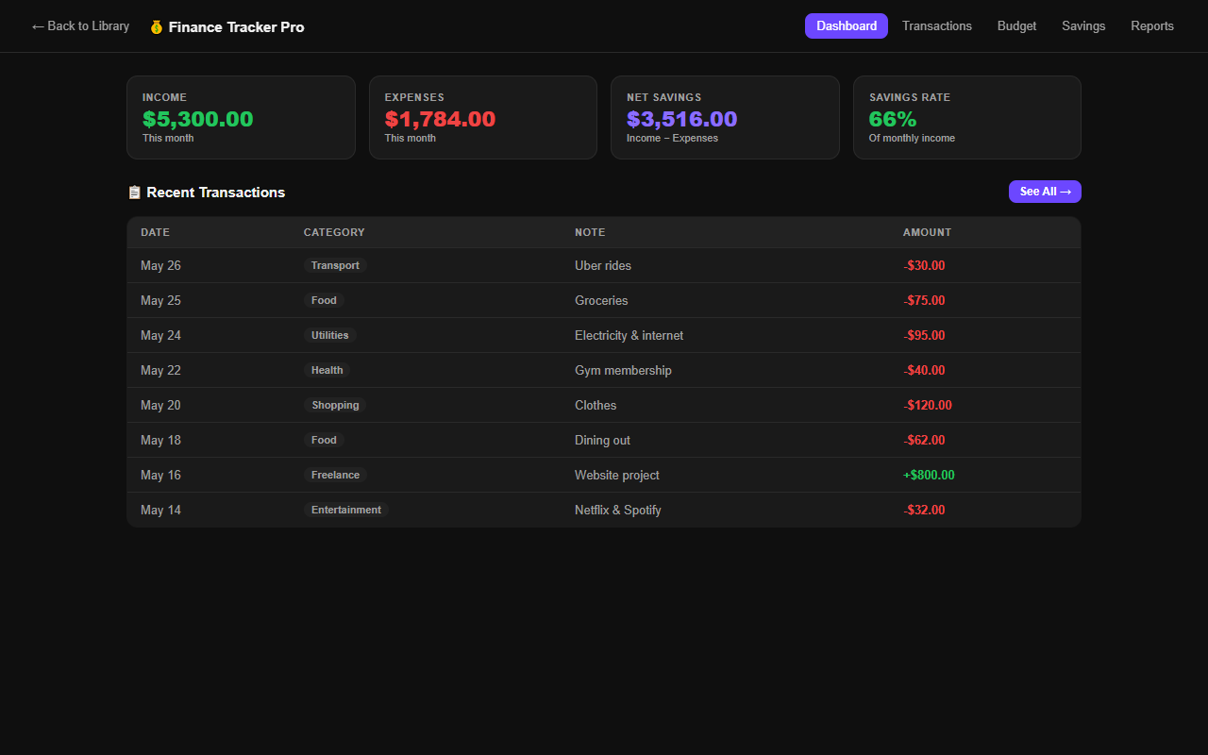Click the -$75.00 amount
The height and width of the screenshot is (755, 1208).
pos(924,300)
